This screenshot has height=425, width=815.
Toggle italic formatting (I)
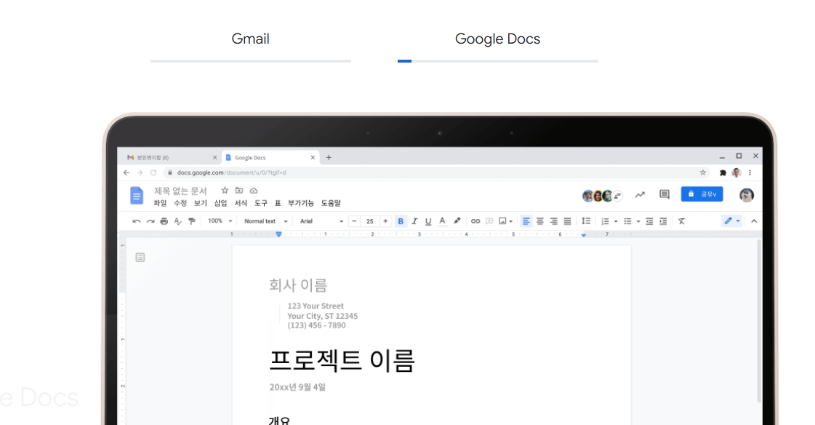pyautogui.click(x=414, y=221)
